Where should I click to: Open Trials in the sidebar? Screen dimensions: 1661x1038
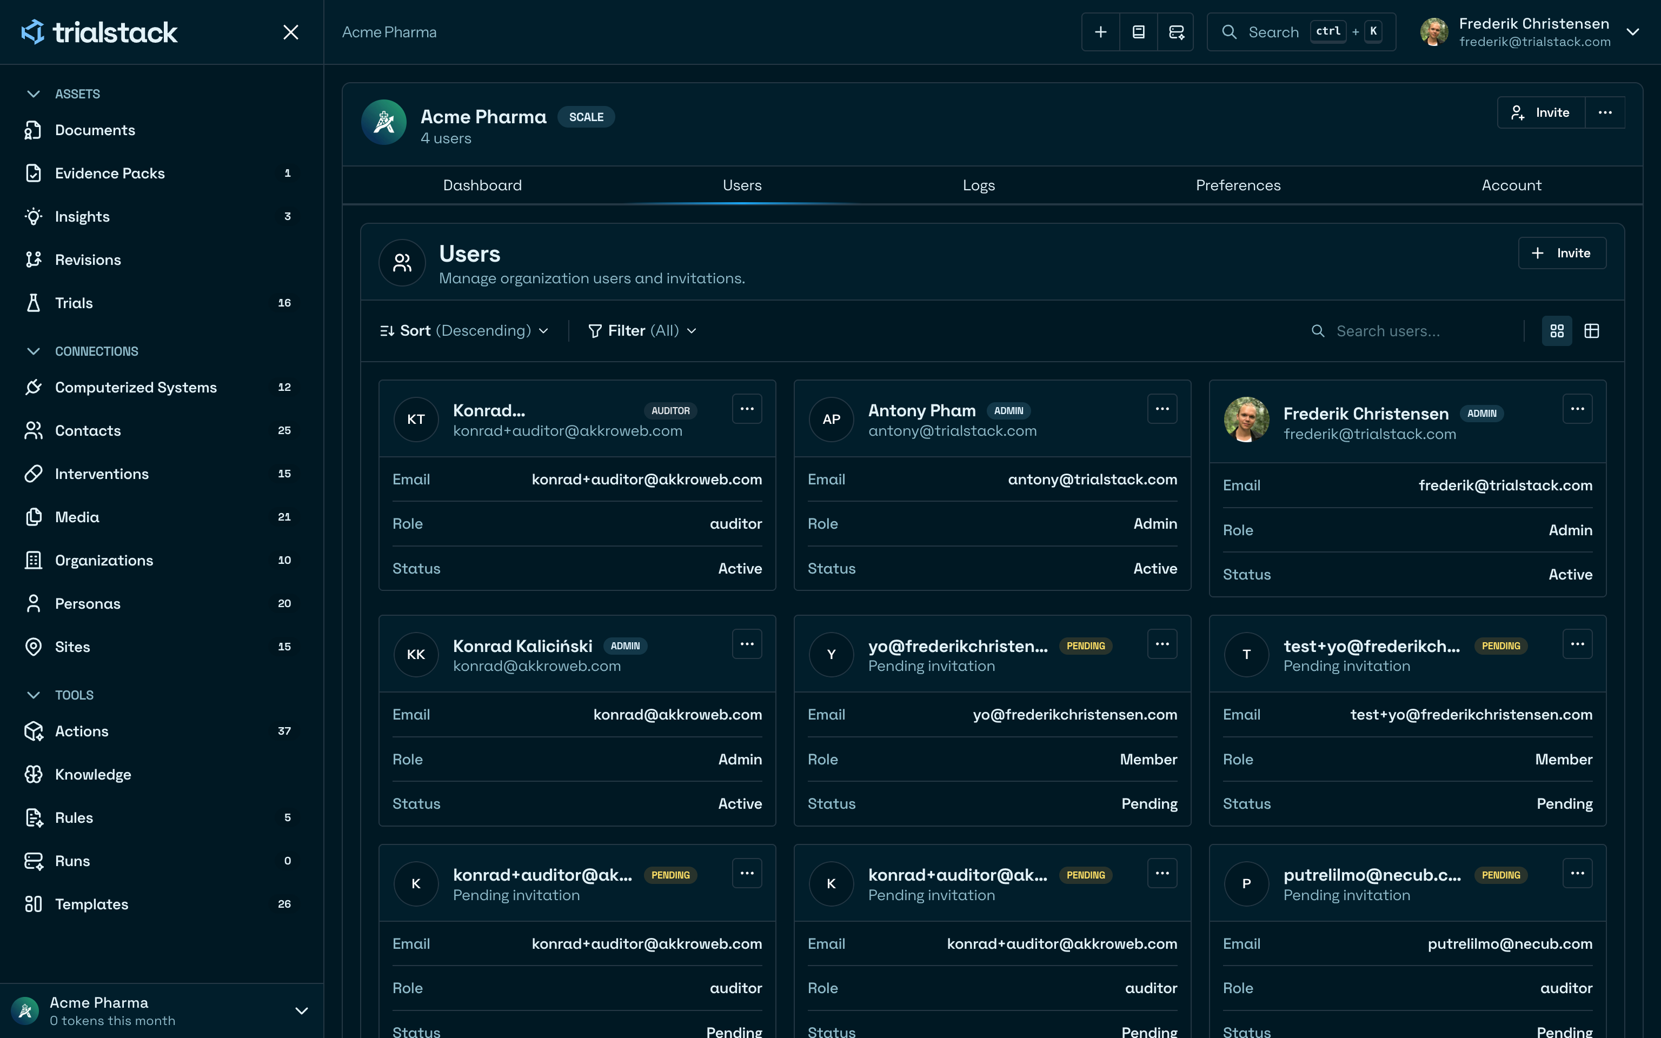tap(162, 303)
